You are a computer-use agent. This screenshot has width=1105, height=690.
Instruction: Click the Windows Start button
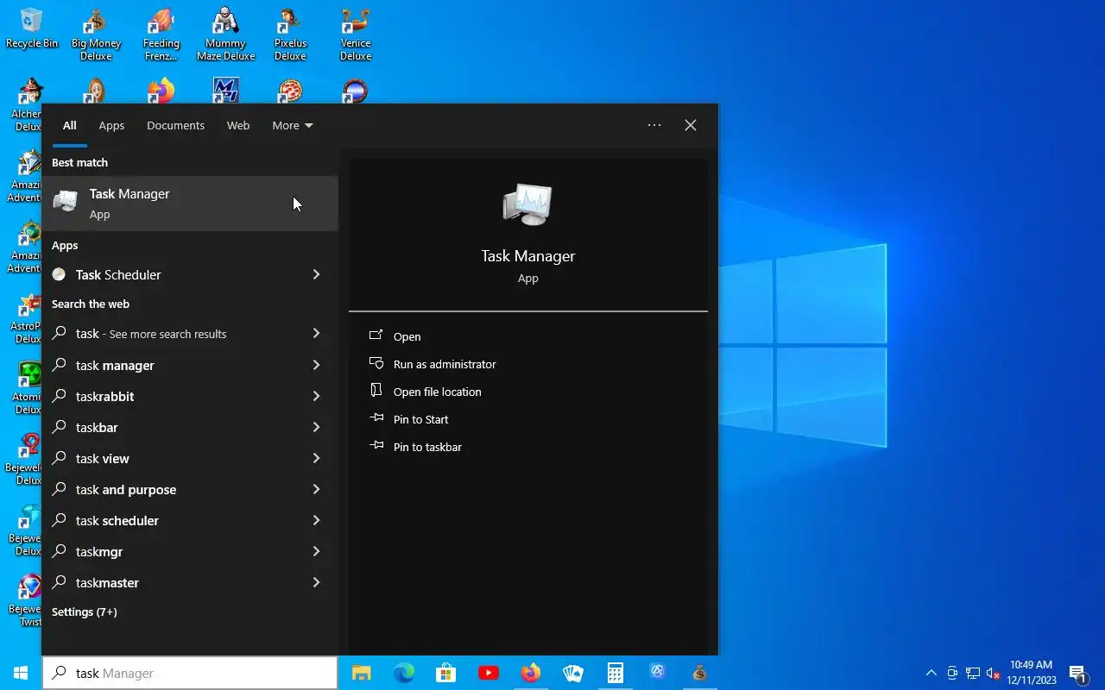pos(21,673)
